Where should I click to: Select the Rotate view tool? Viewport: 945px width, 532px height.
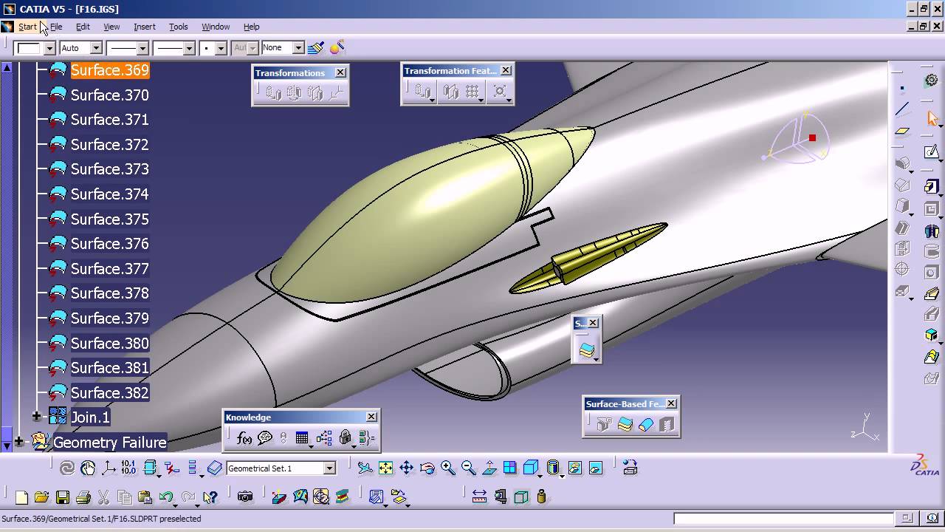click(x=427, y=468)
